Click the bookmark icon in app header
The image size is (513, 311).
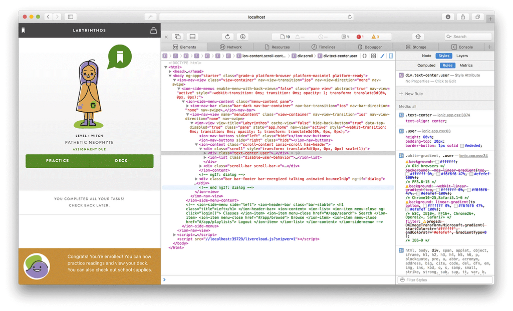click(23, 31)
